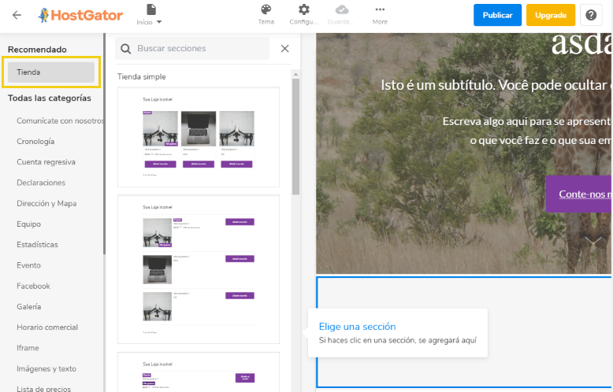Choose the three-column Tienda simple template

(x=199, y=137)
